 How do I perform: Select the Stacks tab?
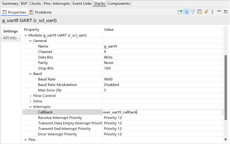(99, 4)
